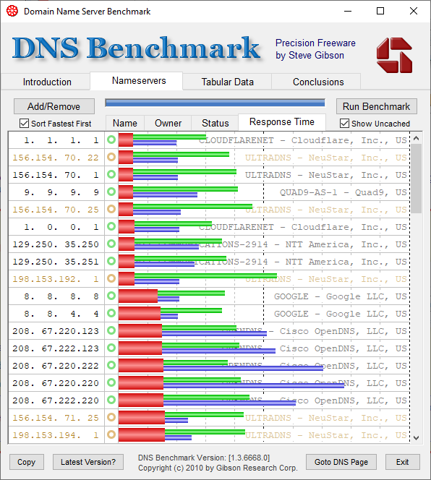The height and width of the screenshot is (480, 431).
Task: Click the vertical scrollbar thumb
Action: point(416,179)
